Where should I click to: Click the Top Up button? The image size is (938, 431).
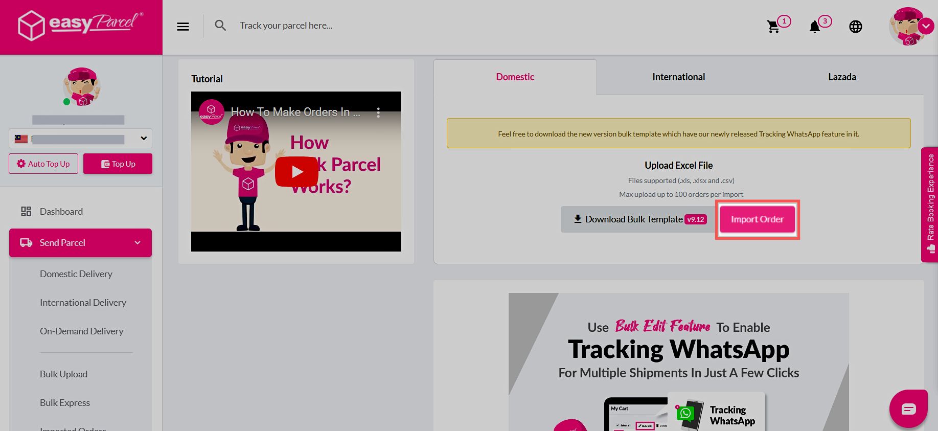pyautogui.click(x=118, y=164)
